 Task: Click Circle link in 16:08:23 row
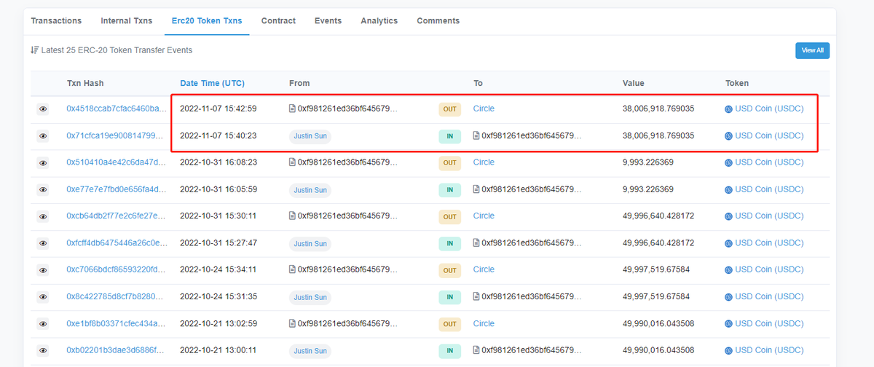pos(484,162)
